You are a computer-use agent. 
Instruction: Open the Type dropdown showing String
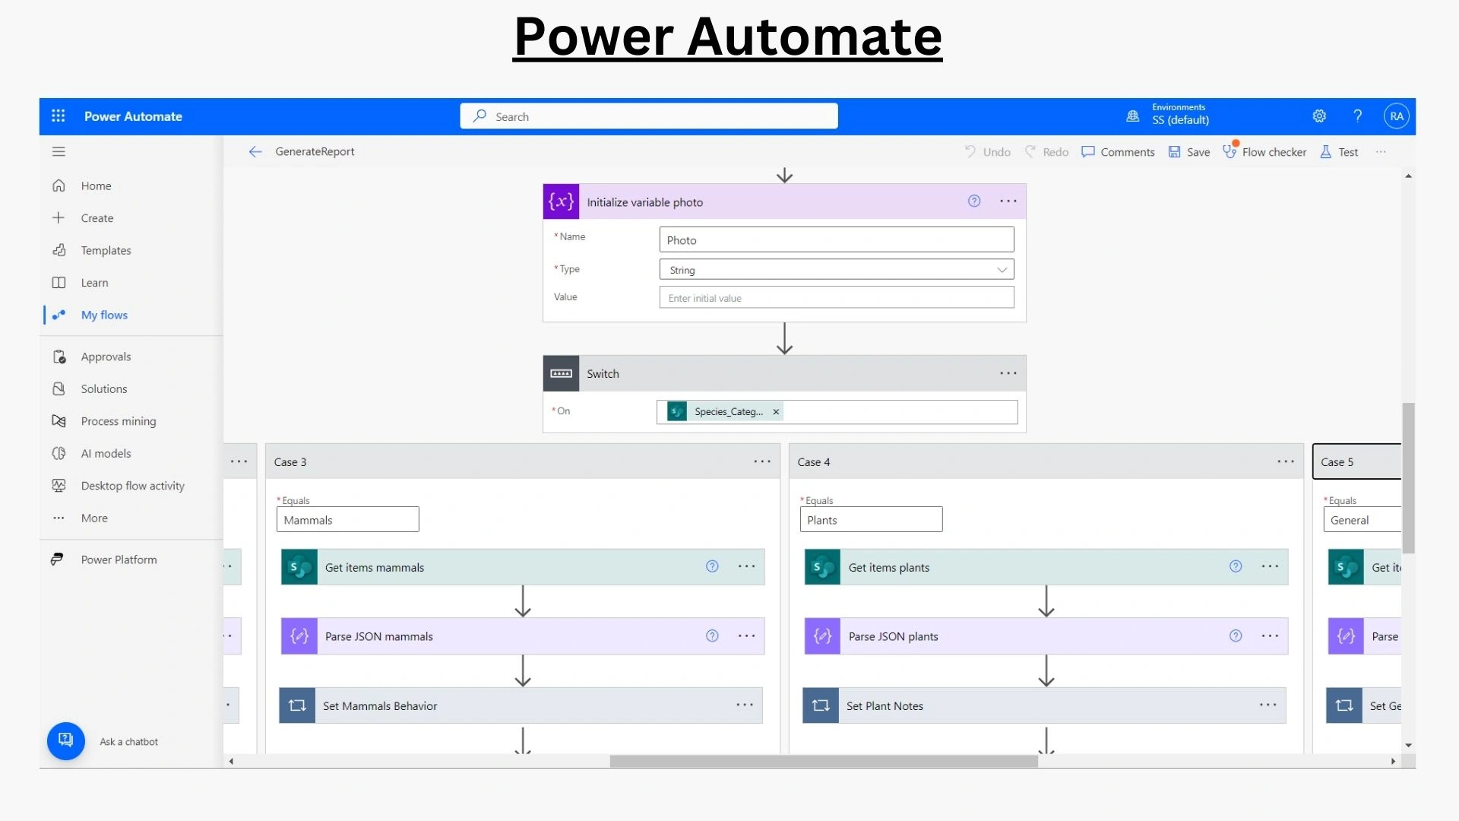(x=837, y=270)
